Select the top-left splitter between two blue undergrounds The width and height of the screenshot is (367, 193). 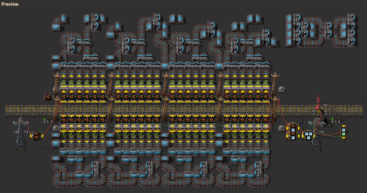point(95,22)
